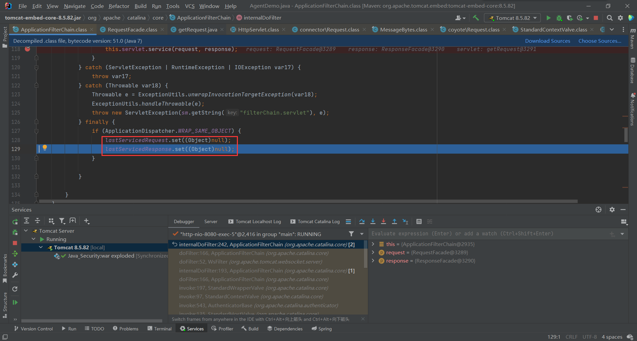Toggle the breakpoint on line 118

click(28, 49)
